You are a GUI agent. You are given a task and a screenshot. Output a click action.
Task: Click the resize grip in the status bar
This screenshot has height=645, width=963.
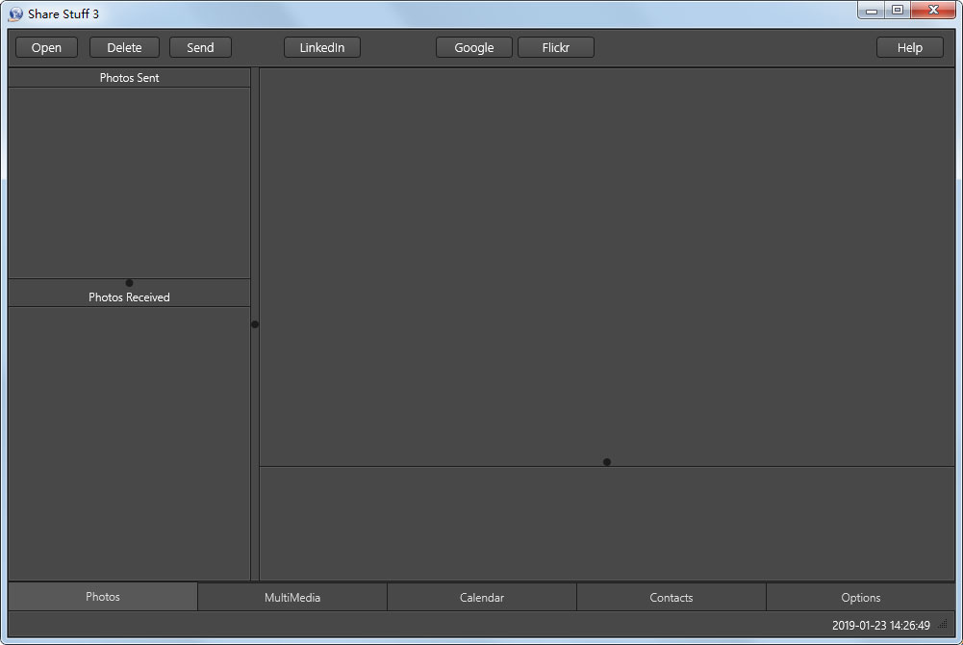point(943,625)
